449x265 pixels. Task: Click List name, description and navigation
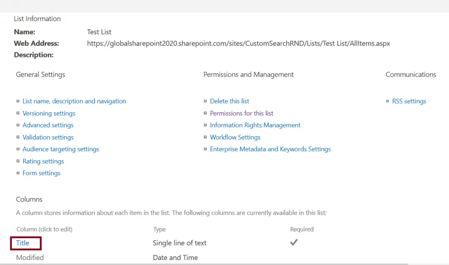[x=75, y=101]
